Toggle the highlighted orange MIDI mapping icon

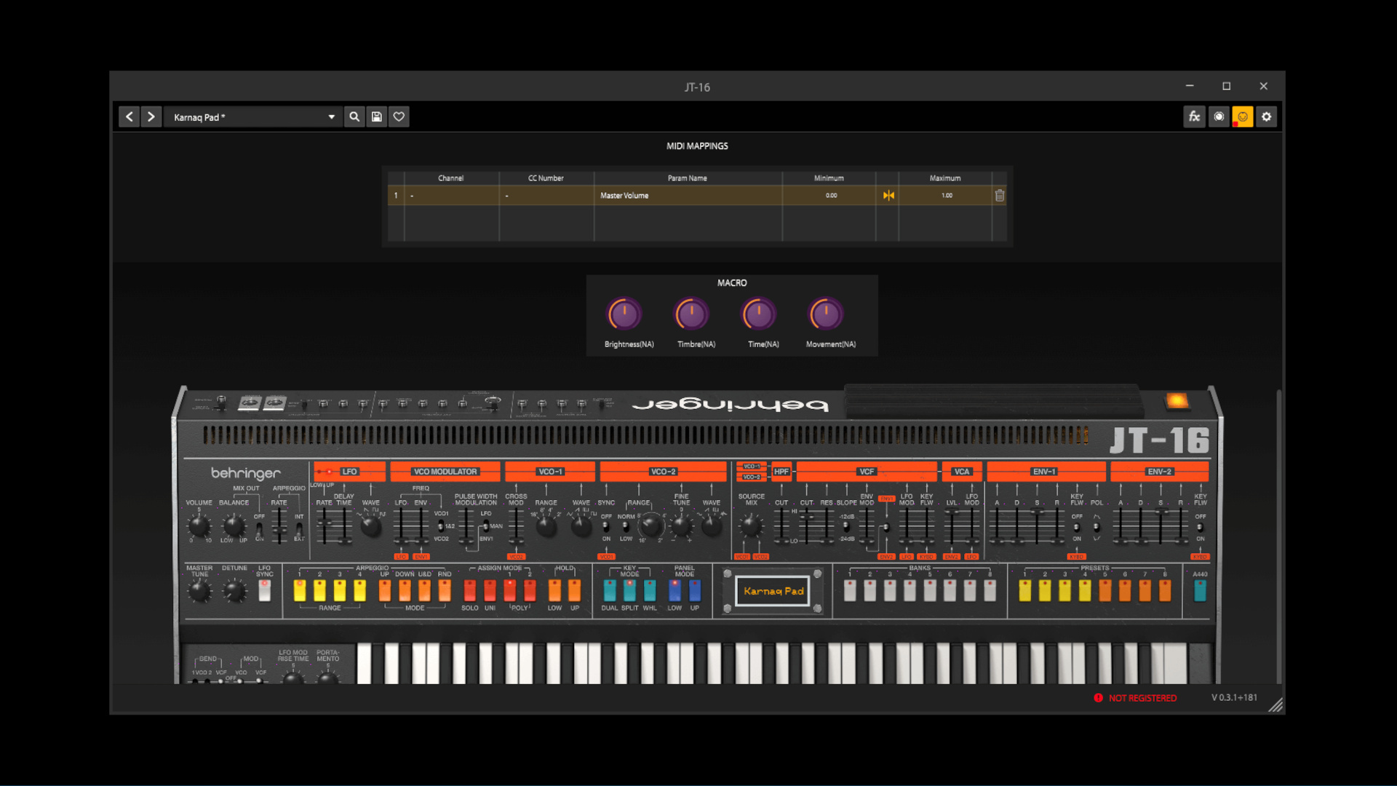coord(1243,116)
